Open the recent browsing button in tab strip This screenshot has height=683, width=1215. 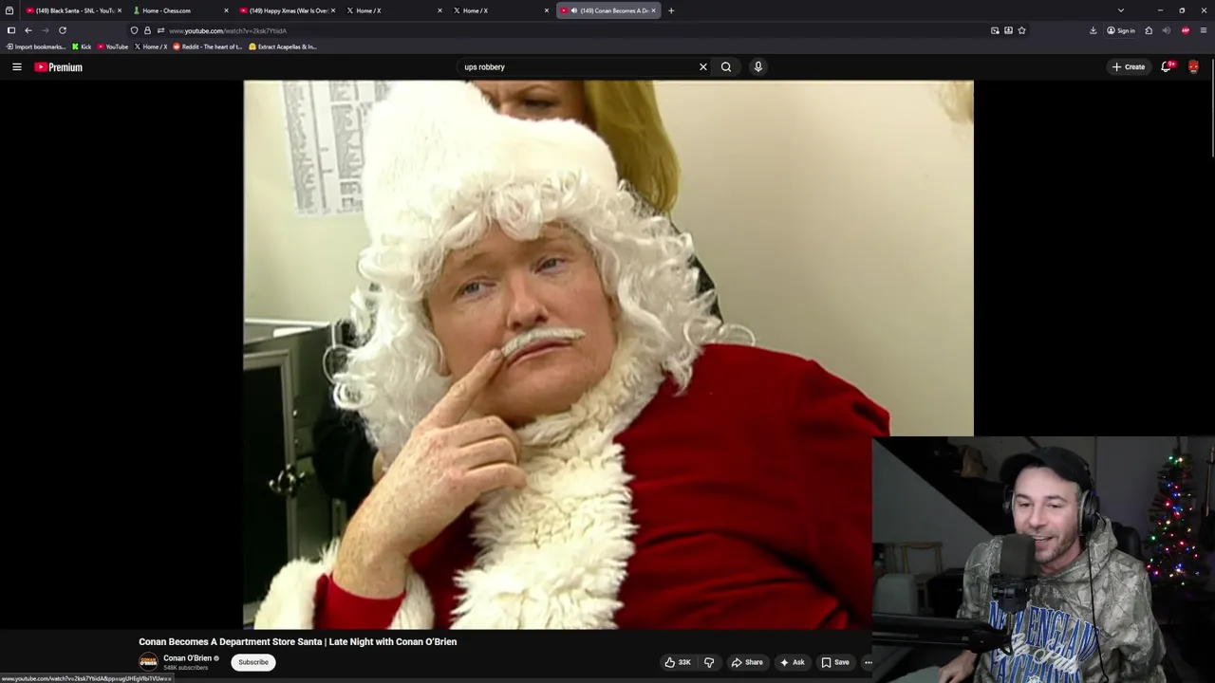click(x=9, y=10)
